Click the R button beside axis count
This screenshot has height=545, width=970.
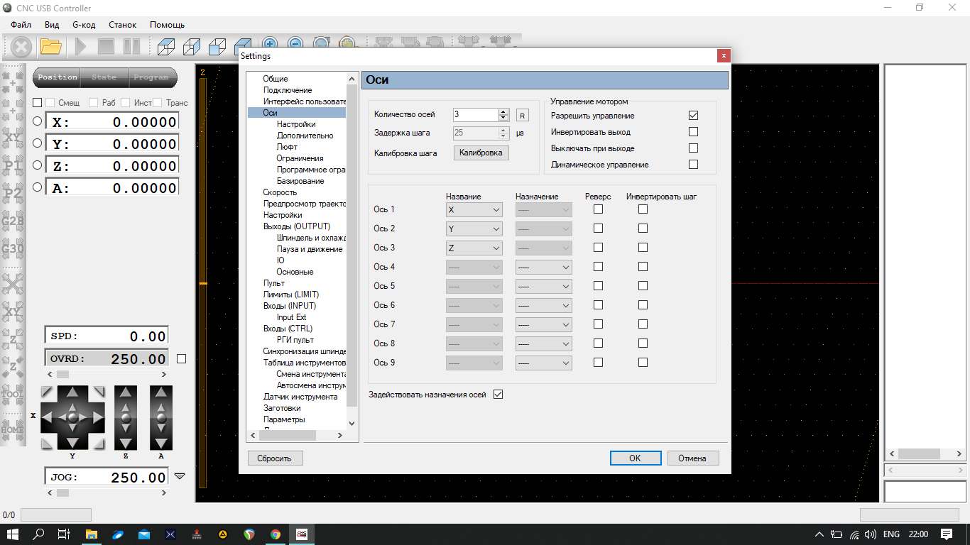523,115
